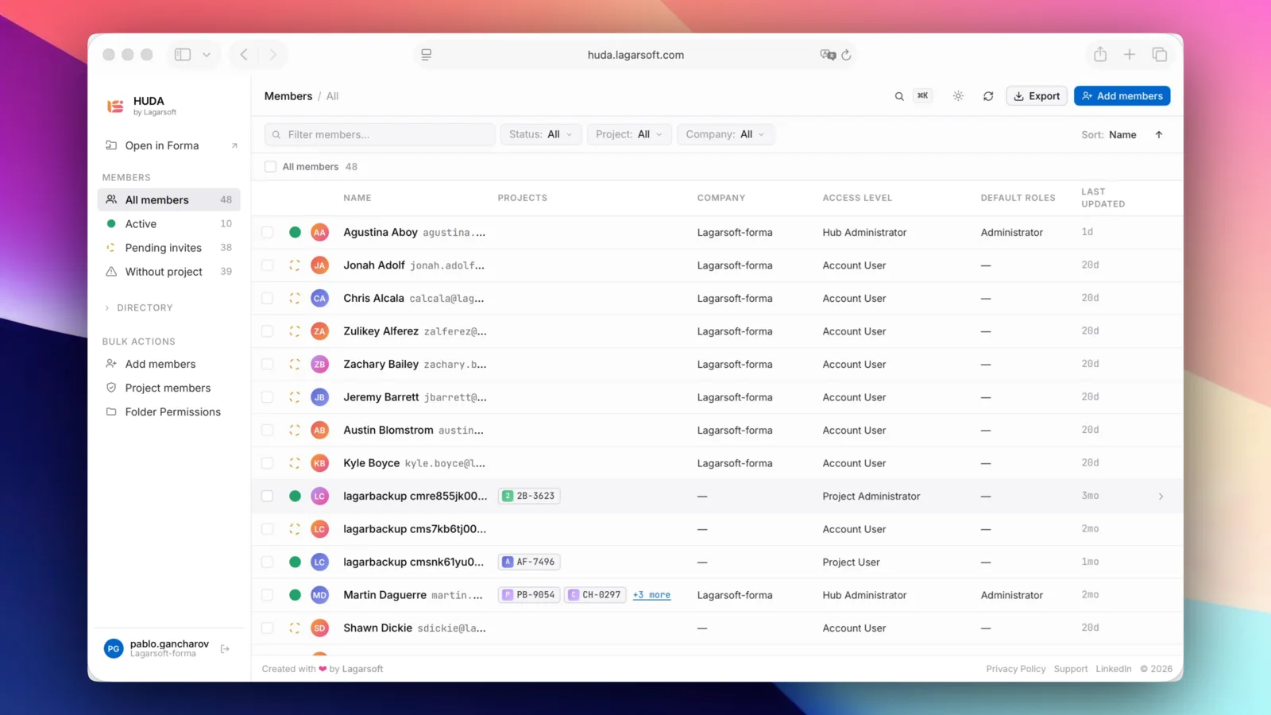The image size is (1271, 715).
Task: Click the Filter members search field
Action: click(380, 135)
